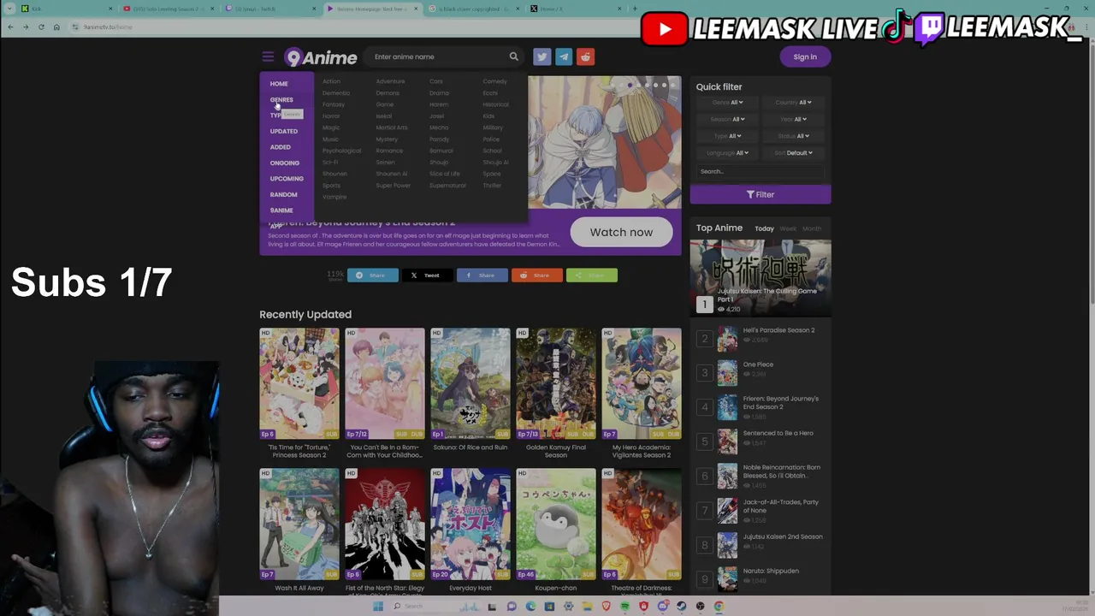Choose the Isekai genre link
The width and height of the screenshot is (1095, 616).
pyautogui.click(x=384, y=116)
